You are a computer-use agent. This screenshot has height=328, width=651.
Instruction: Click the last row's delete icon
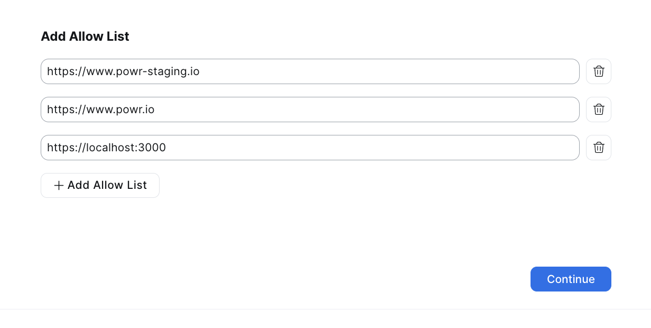598,148
